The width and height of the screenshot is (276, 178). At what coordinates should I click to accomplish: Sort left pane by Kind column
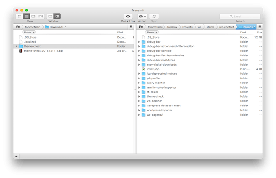tap(120, 32)
